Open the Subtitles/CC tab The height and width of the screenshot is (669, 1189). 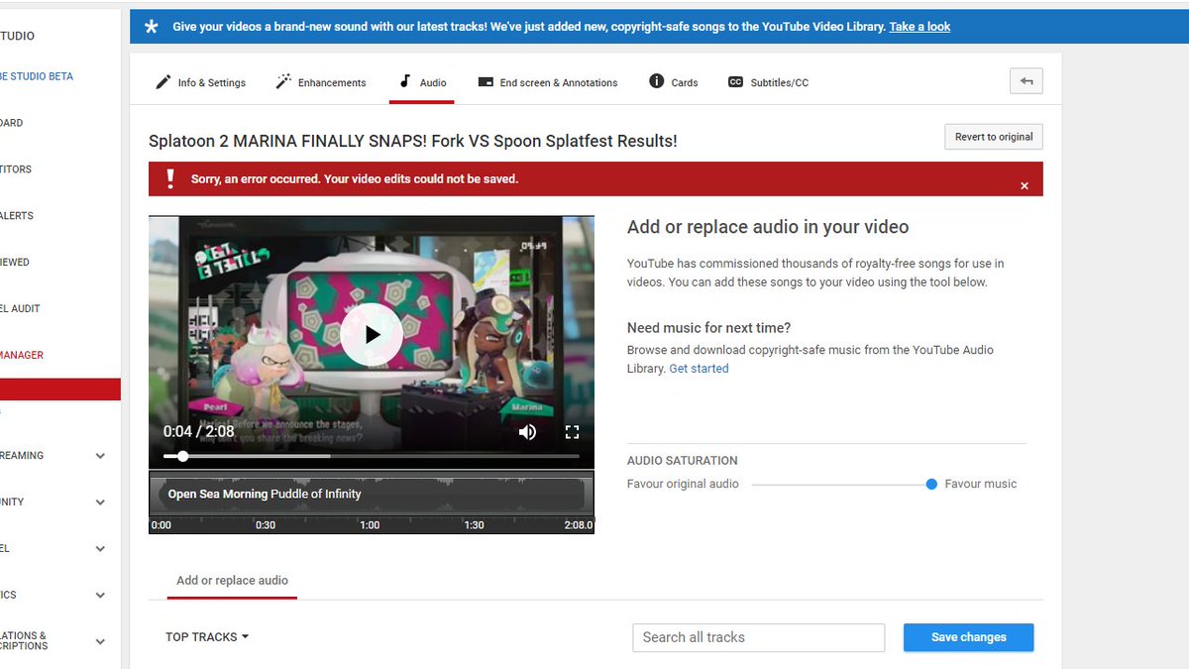768,82
